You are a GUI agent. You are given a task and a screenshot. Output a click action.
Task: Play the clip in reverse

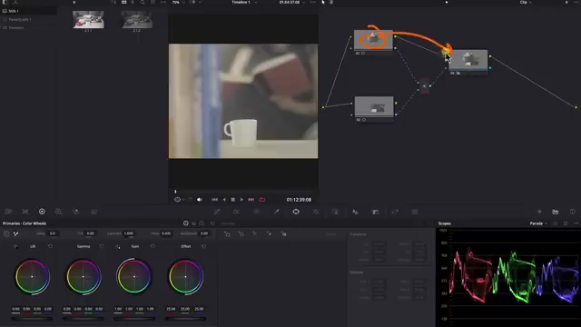[x=224, y=200]
